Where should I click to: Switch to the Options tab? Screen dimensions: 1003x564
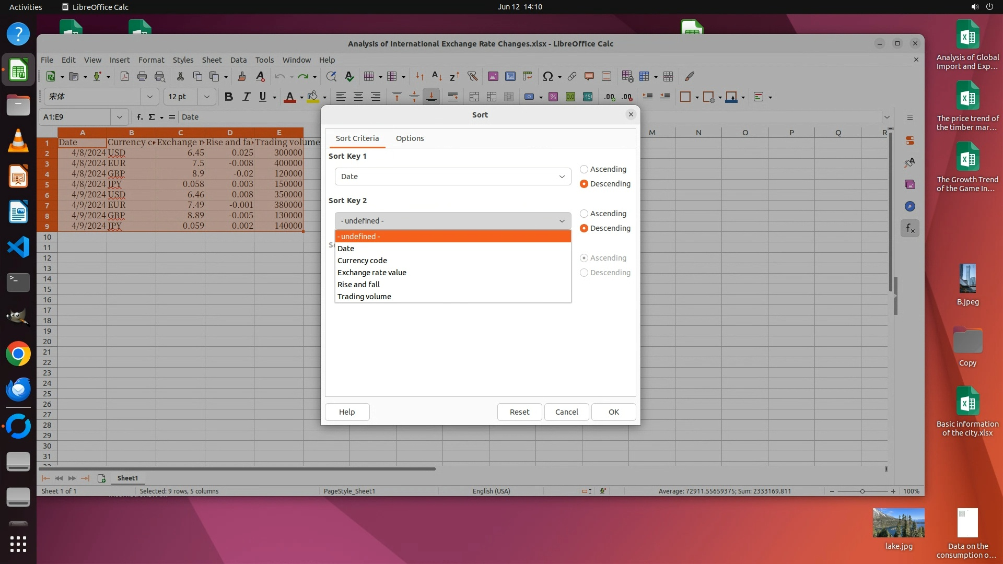point(410,138)
